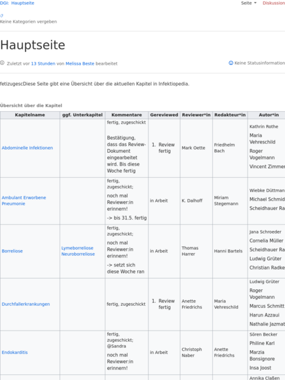The image size is (285, 380).
Task: Click 'Keine Kategorien vergeben' text
Action: 29,22
